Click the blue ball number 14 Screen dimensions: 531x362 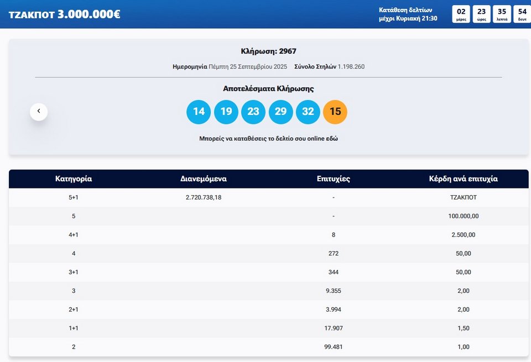[x=199, y=112]
